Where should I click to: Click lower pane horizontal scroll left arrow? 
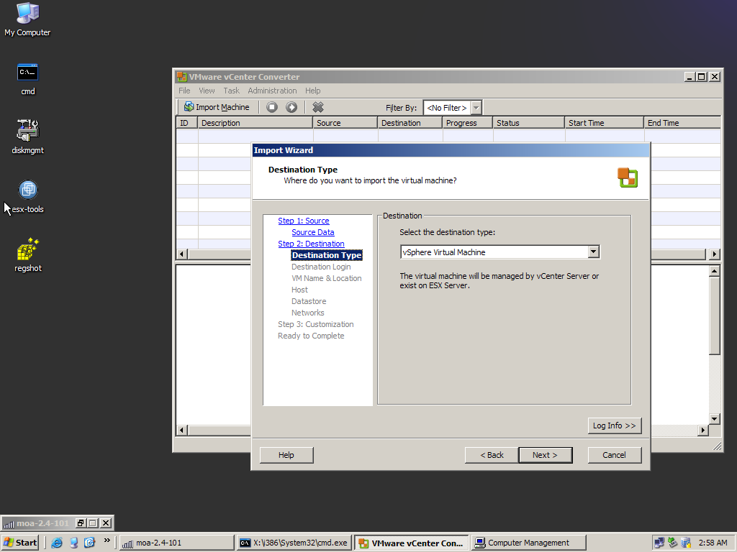pyautogui.click(x=182, y=430)
